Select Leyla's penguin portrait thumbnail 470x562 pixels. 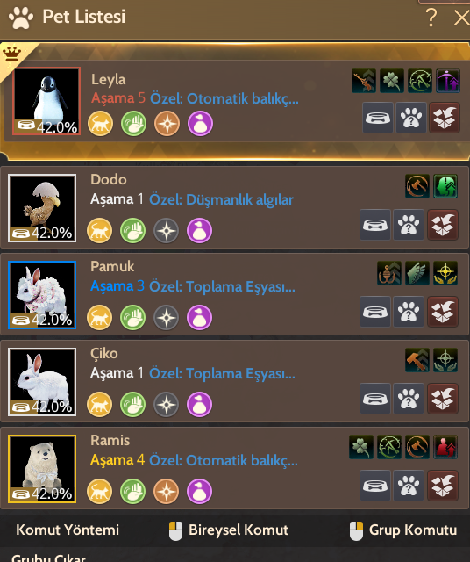coord(46,101)
